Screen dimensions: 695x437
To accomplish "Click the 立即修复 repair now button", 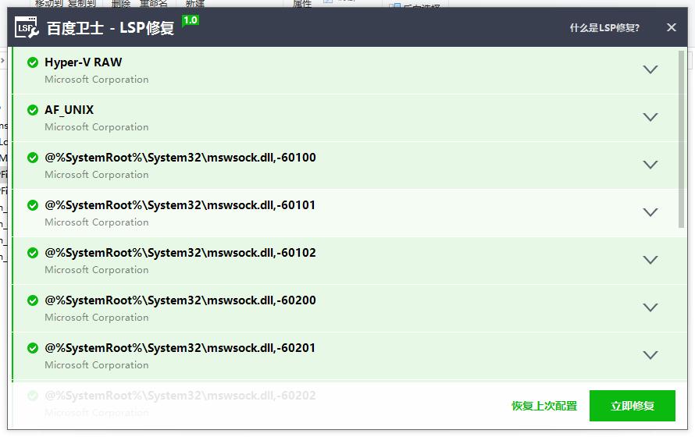I will click(632, 406).
